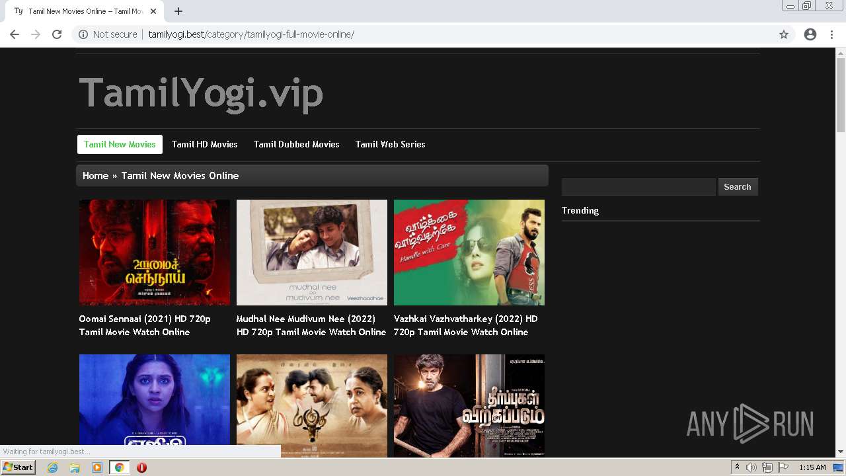View the Not secure site information
This screenshot has width=846, height=476.
tap(108, 34)
